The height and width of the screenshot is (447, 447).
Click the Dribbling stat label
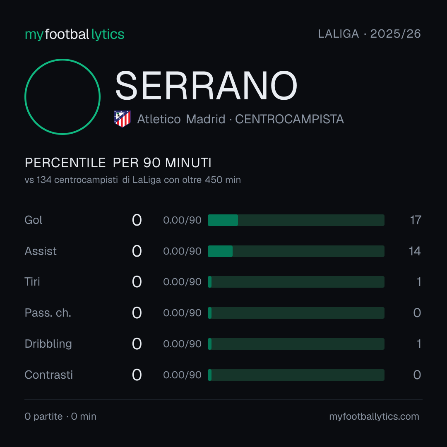[x=48, y=344]
